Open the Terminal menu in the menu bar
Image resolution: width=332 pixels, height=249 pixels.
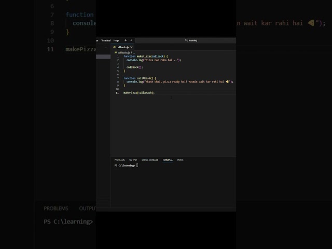coord(106,40)
